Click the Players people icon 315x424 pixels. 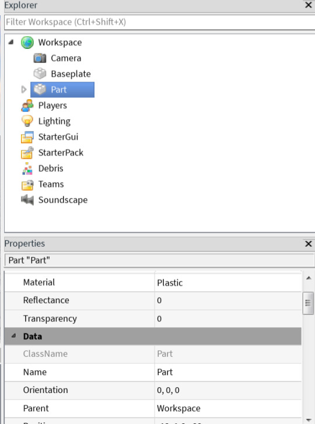click(27, 106)
